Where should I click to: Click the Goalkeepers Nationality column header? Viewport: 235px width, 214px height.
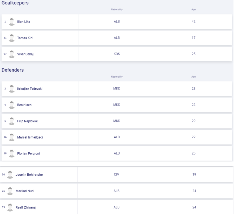117,9
